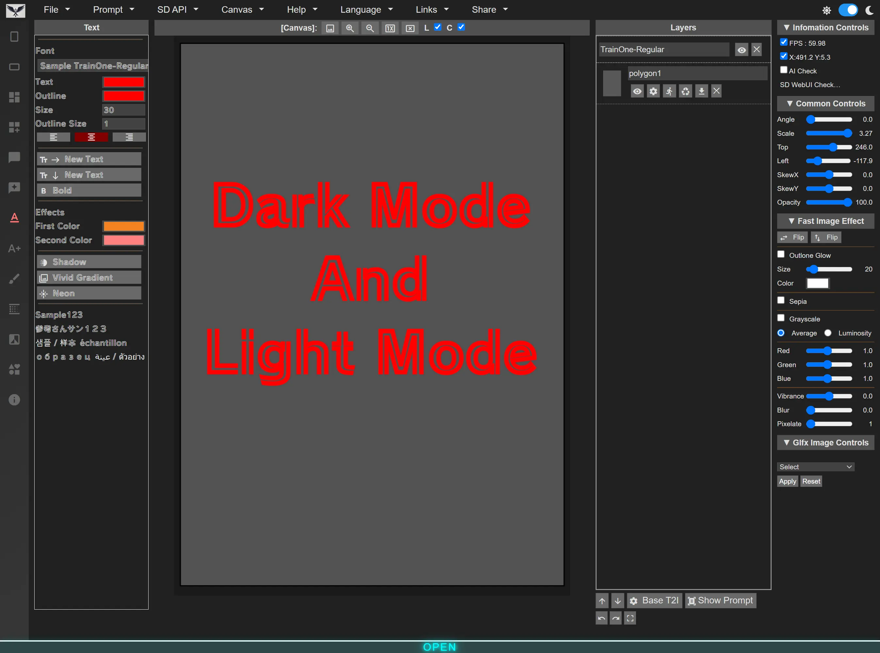Click the undo arrow below the Layers panel
This screenshot has width=880, height=653.
click(x=601, y=618)
